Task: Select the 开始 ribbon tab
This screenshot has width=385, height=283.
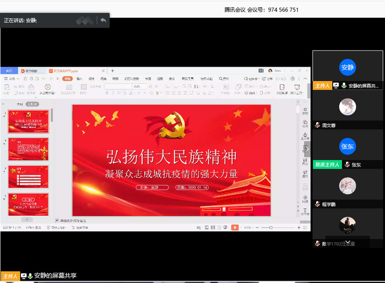Action: pyautogui.click(x=67, y=79)
